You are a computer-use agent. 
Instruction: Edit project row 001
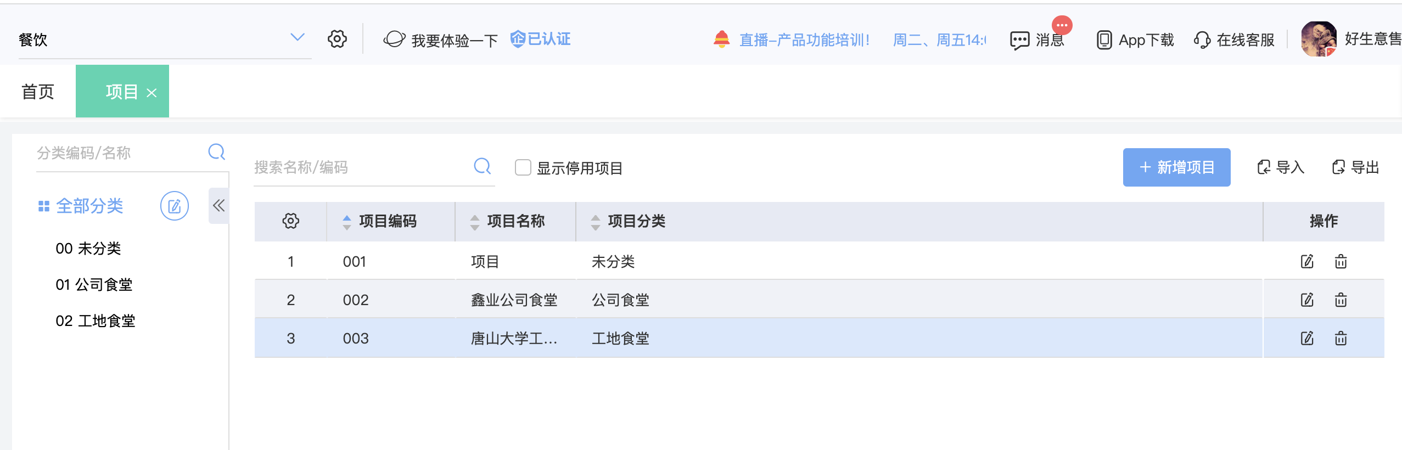pos(1307,262)
